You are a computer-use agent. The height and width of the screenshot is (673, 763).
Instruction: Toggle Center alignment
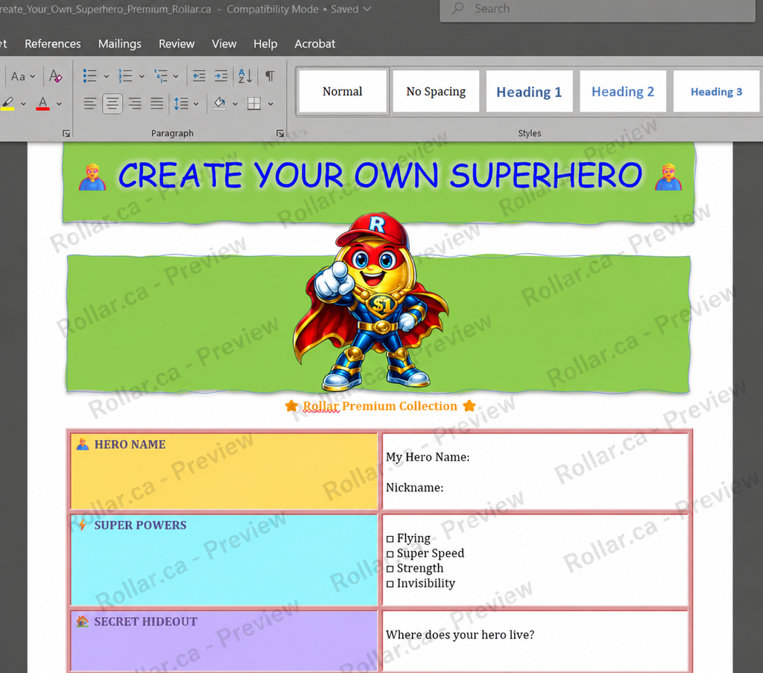[x=113, y=103]
